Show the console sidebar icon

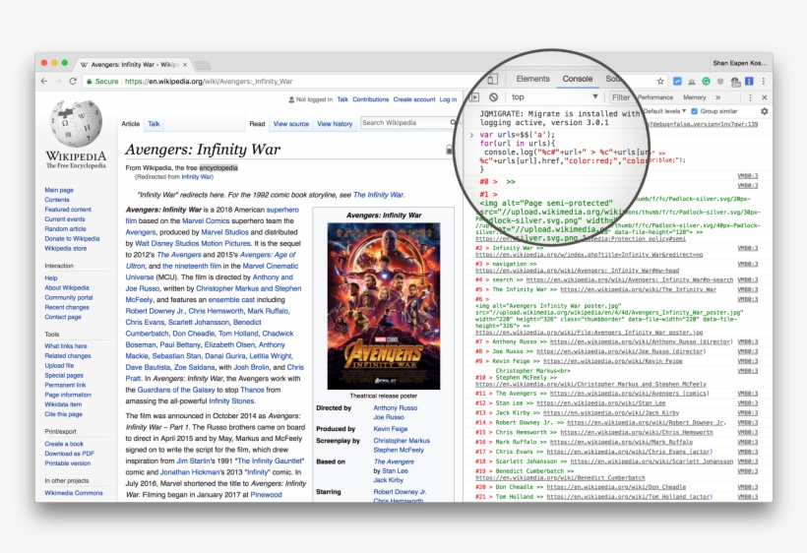coord(474,97)
